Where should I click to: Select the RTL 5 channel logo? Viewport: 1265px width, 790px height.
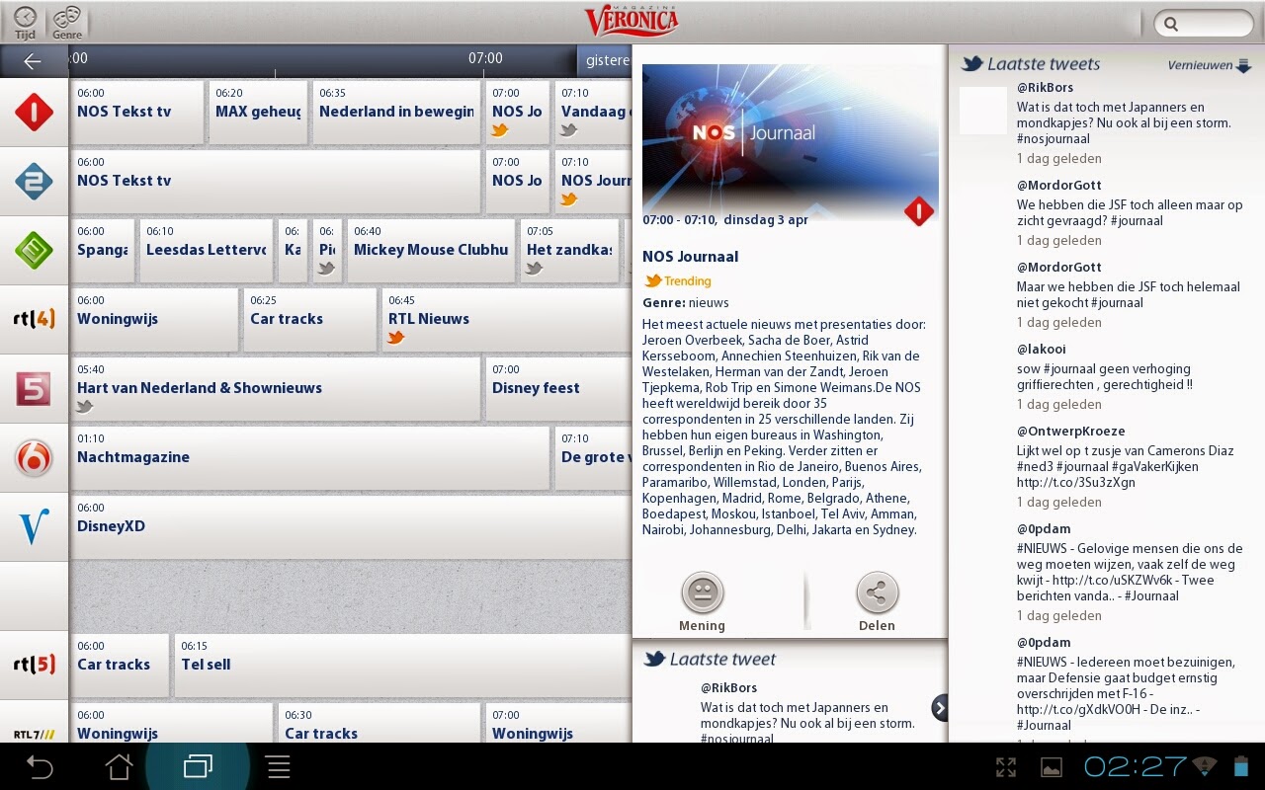click(x=34, y=666)
